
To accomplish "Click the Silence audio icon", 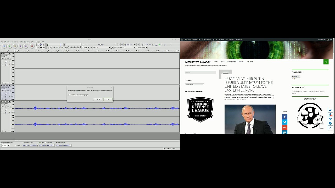I will pyautogui.click(x=131, y=45).
